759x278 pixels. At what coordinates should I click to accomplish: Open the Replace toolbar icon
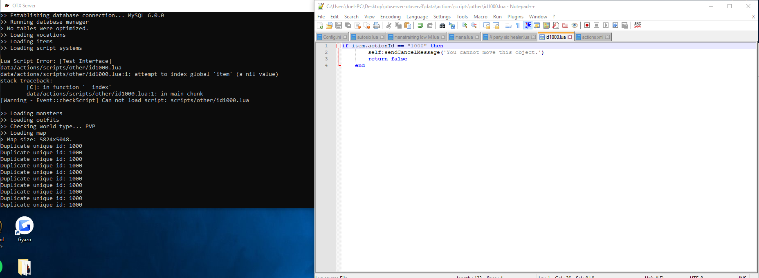point(452,25)
